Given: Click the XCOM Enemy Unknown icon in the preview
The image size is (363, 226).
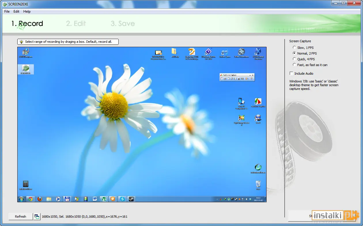Looking at the screenshot, I should tap(258, 52).
